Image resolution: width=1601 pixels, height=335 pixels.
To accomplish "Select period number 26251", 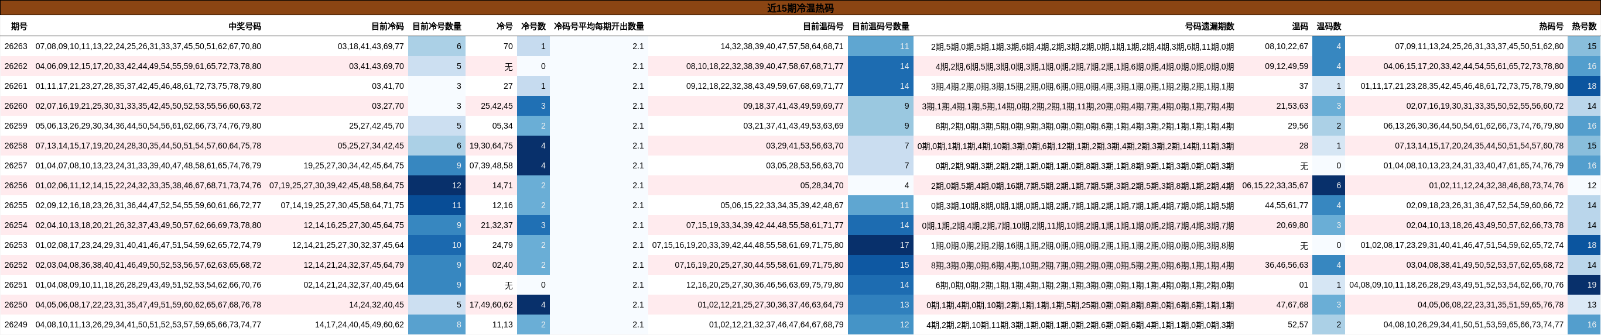I will point(16,284).
